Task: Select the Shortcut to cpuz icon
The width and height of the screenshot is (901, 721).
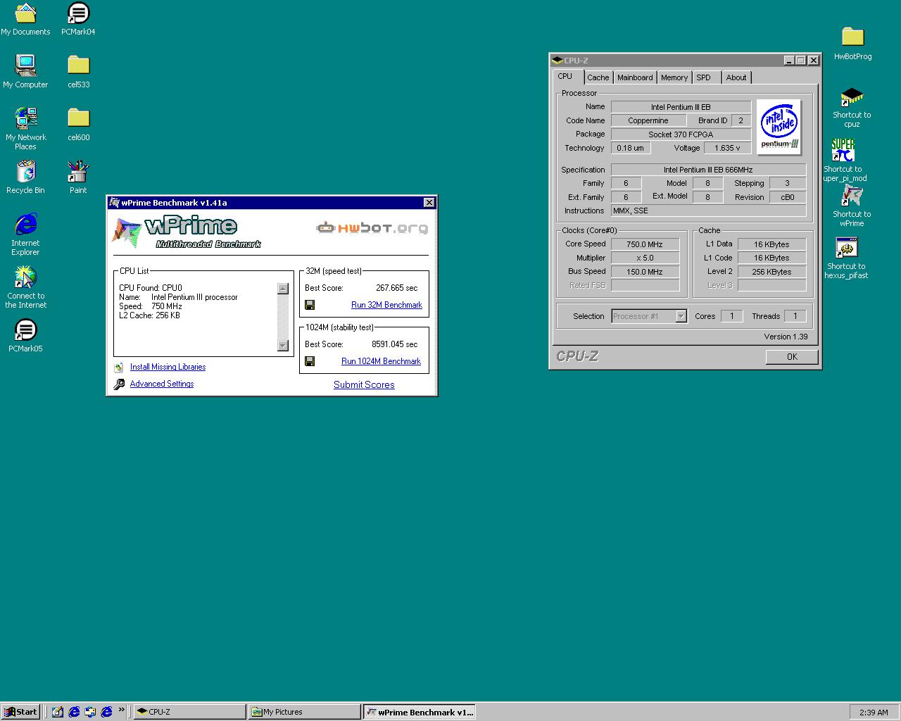Action: pyautogui.click(x=852, y=107)
